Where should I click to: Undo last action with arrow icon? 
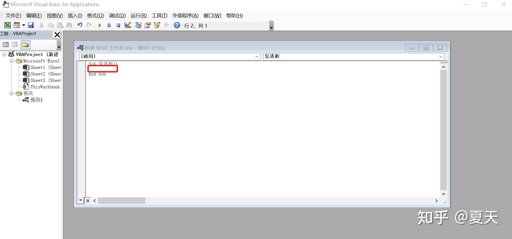80,25
